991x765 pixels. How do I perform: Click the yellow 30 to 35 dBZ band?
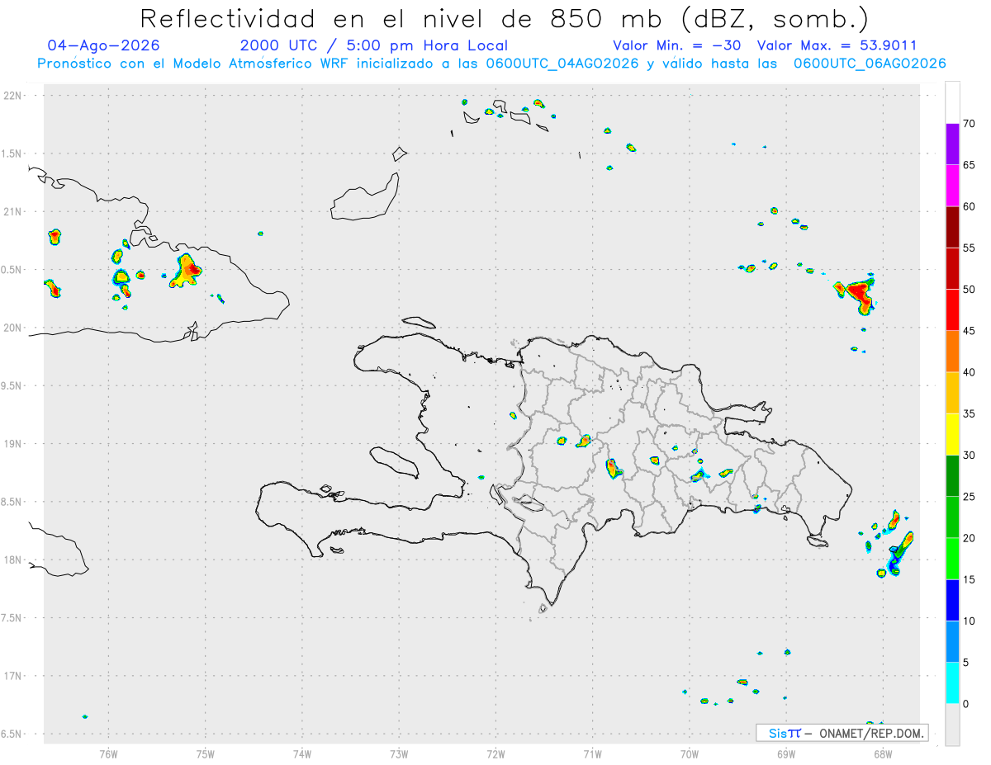coord(952,434)
